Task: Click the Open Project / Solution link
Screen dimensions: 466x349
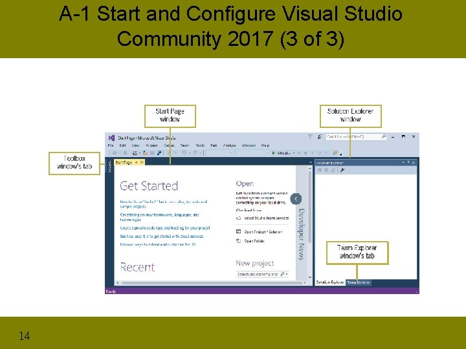Action: (x=263, y=232)
